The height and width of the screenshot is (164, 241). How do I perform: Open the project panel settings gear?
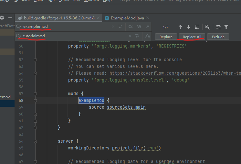[x=2, y=18]
